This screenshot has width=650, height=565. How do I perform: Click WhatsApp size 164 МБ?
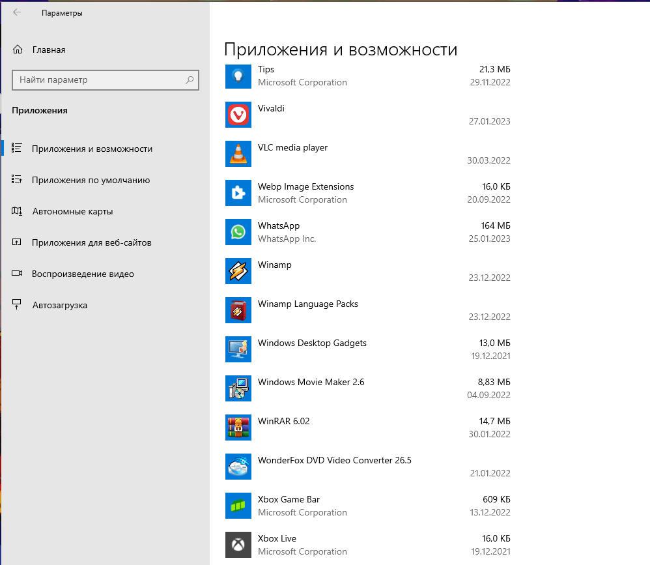point(496,225)
